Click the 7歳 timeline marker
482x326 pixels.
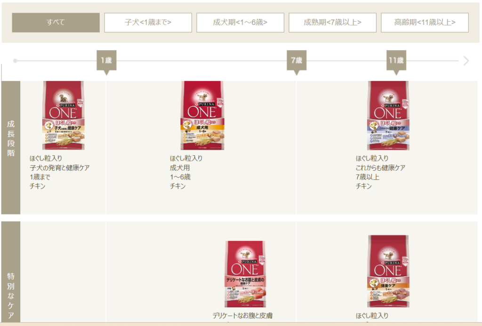tap(297, 61)
